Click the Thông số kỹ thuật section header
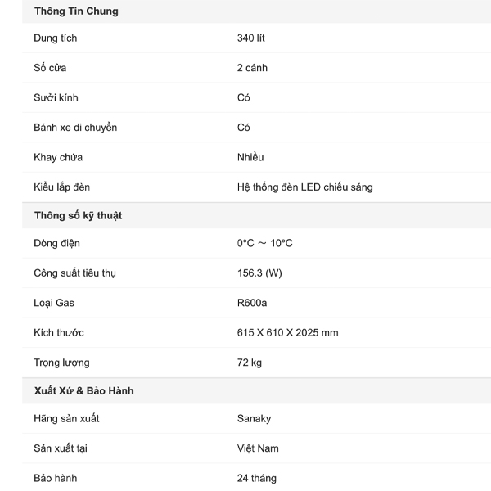Viewport: 491px width, 491px height. (79, 215)
